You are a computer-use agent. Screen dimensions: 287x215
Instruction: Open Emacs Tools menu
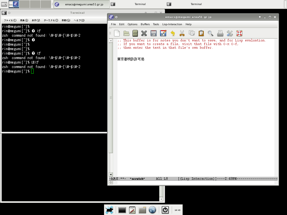pyautogui.click(x=156, y=24)
